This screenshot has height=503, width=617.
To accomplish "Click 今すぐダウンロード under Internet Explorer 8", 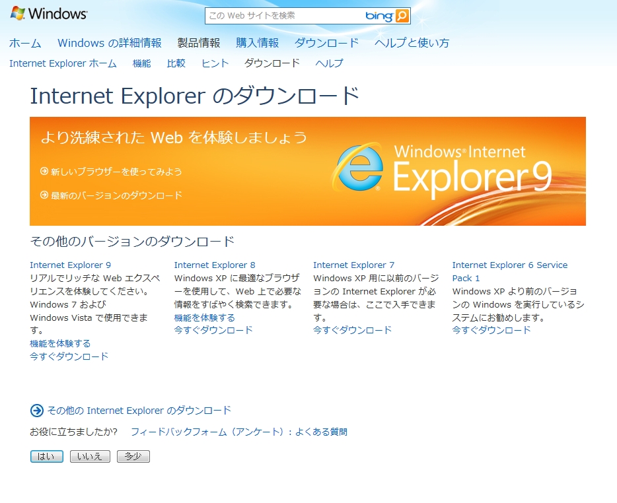I will click(x=213, y=330).
